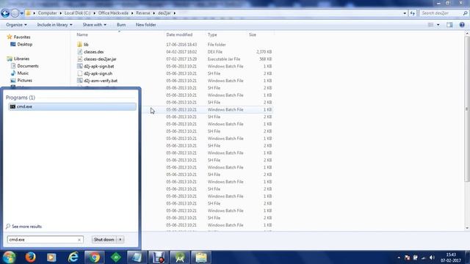The height and width of the screenshot is (264, 470).
Task: Open Google Chrome from the taskbar
Action: (x=94, y=257)
